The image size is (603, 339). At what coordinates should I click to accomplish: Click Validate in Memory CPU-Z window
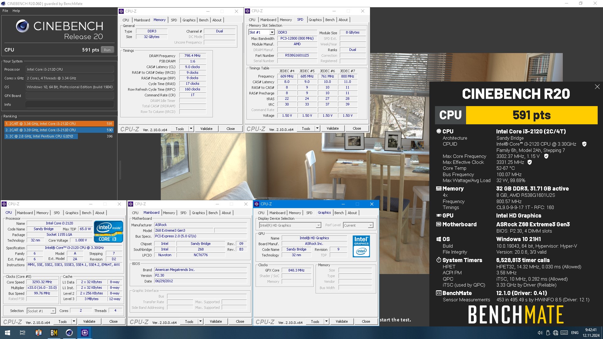coord(206,129)
